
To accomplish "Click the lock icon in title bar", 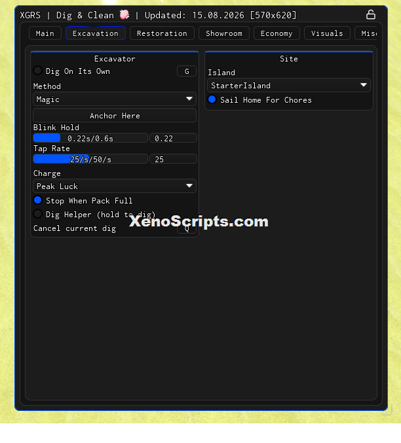I will coord(370,14).
